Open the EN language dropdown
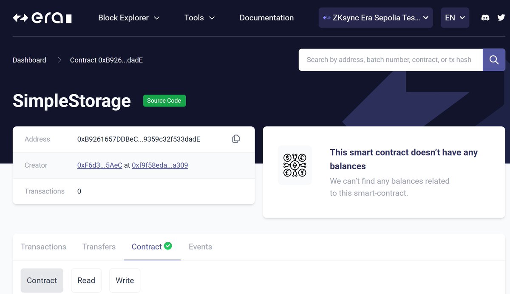This screenshot has width=510, height=294. pyautogui.click(x=455, y=18)
